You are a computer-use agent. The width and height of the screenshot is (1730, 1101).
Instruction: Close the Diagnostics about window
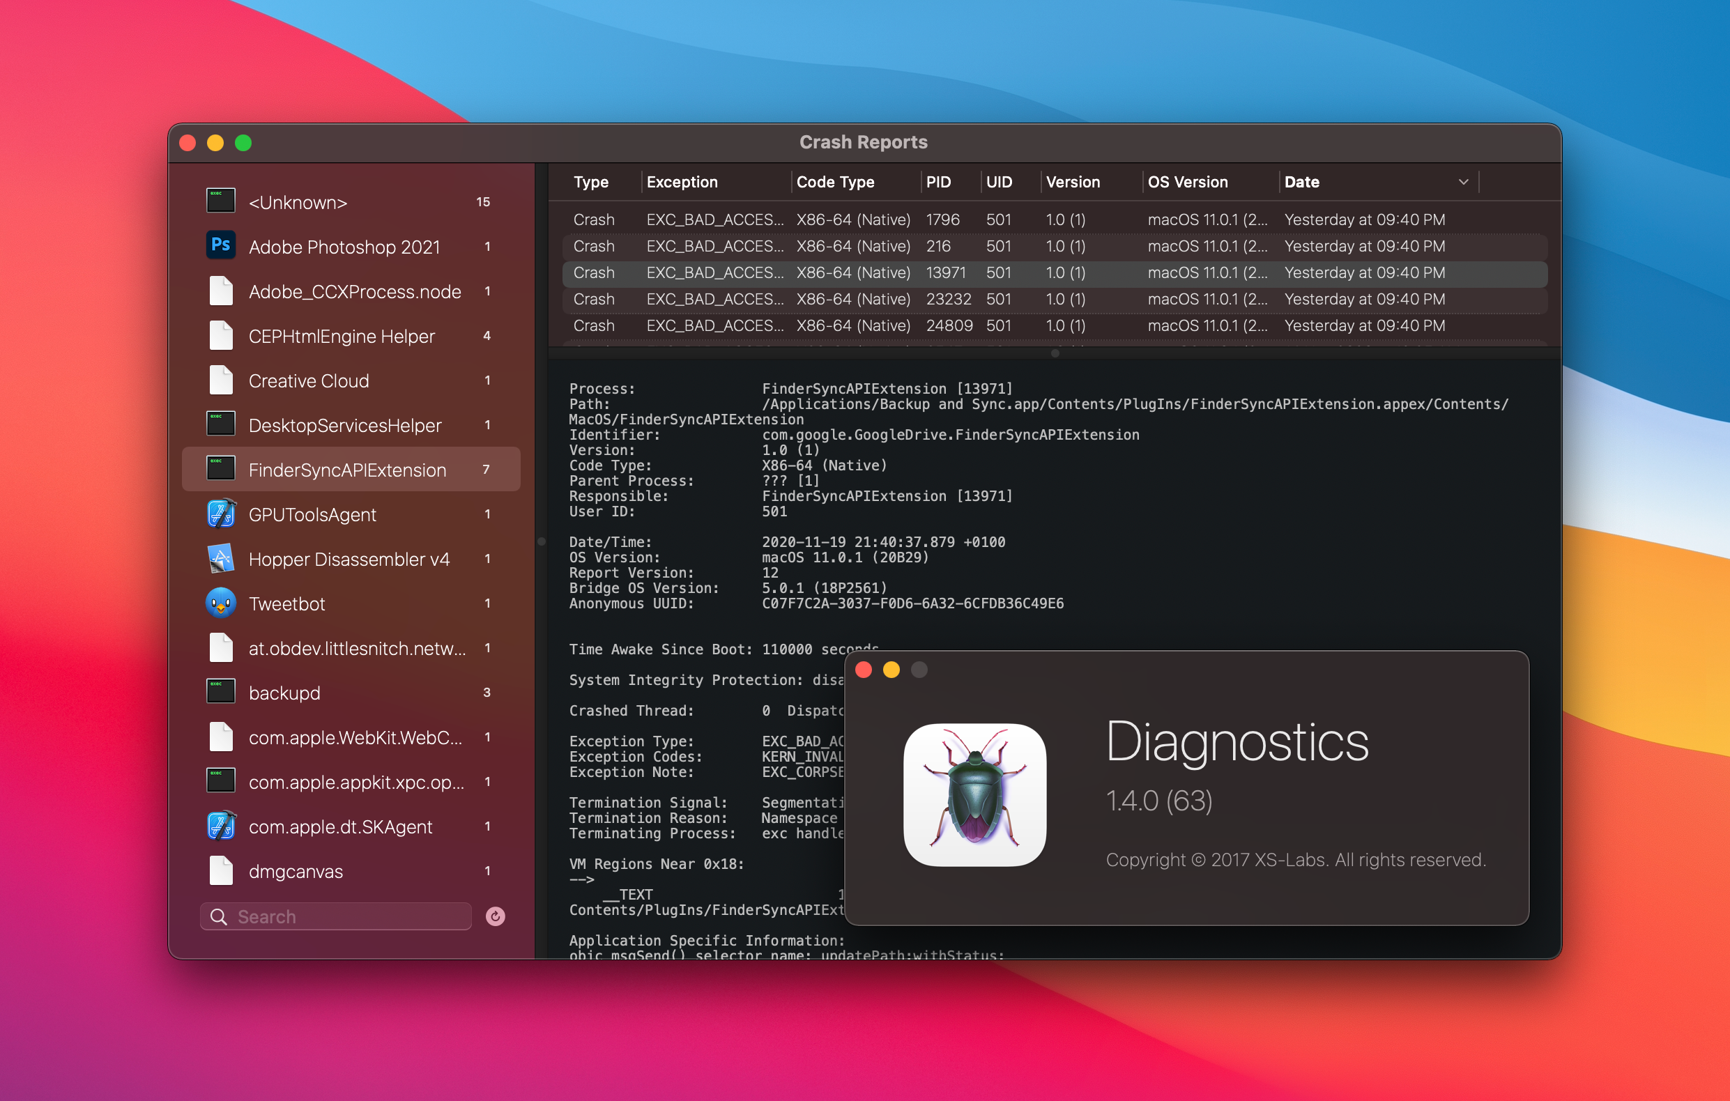pyautogui.click(x=864, y=670)
